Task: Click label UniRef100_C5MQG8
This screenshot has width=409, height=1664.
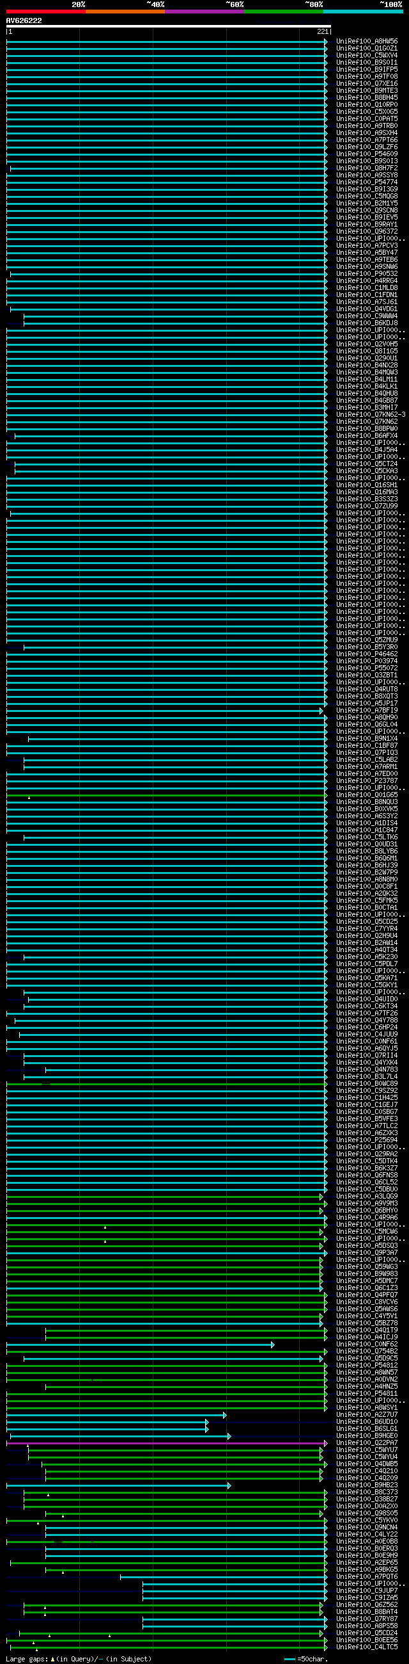Action: pos(366,197)
